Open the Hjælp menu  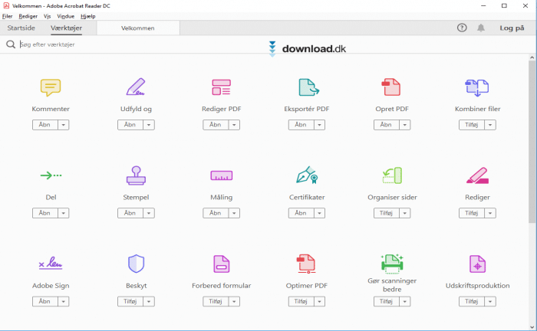point(88,16)
